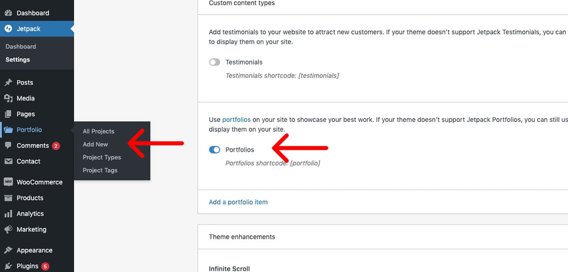
Task: Click the Dashboard gauge icon in sidebar
Action: [8, 13]
